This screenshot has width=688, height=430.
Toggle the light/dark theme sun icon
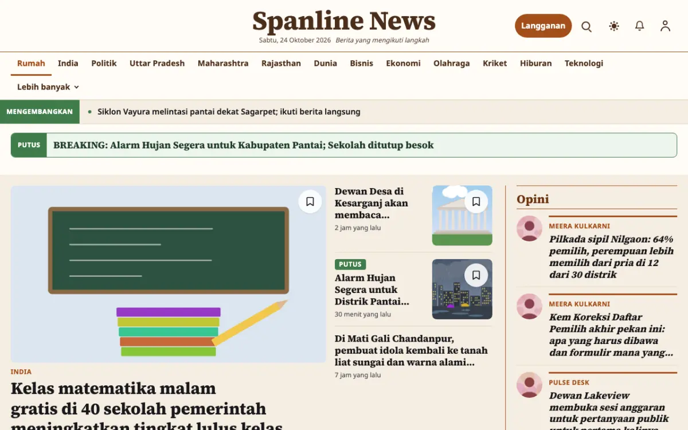(614, 26)
